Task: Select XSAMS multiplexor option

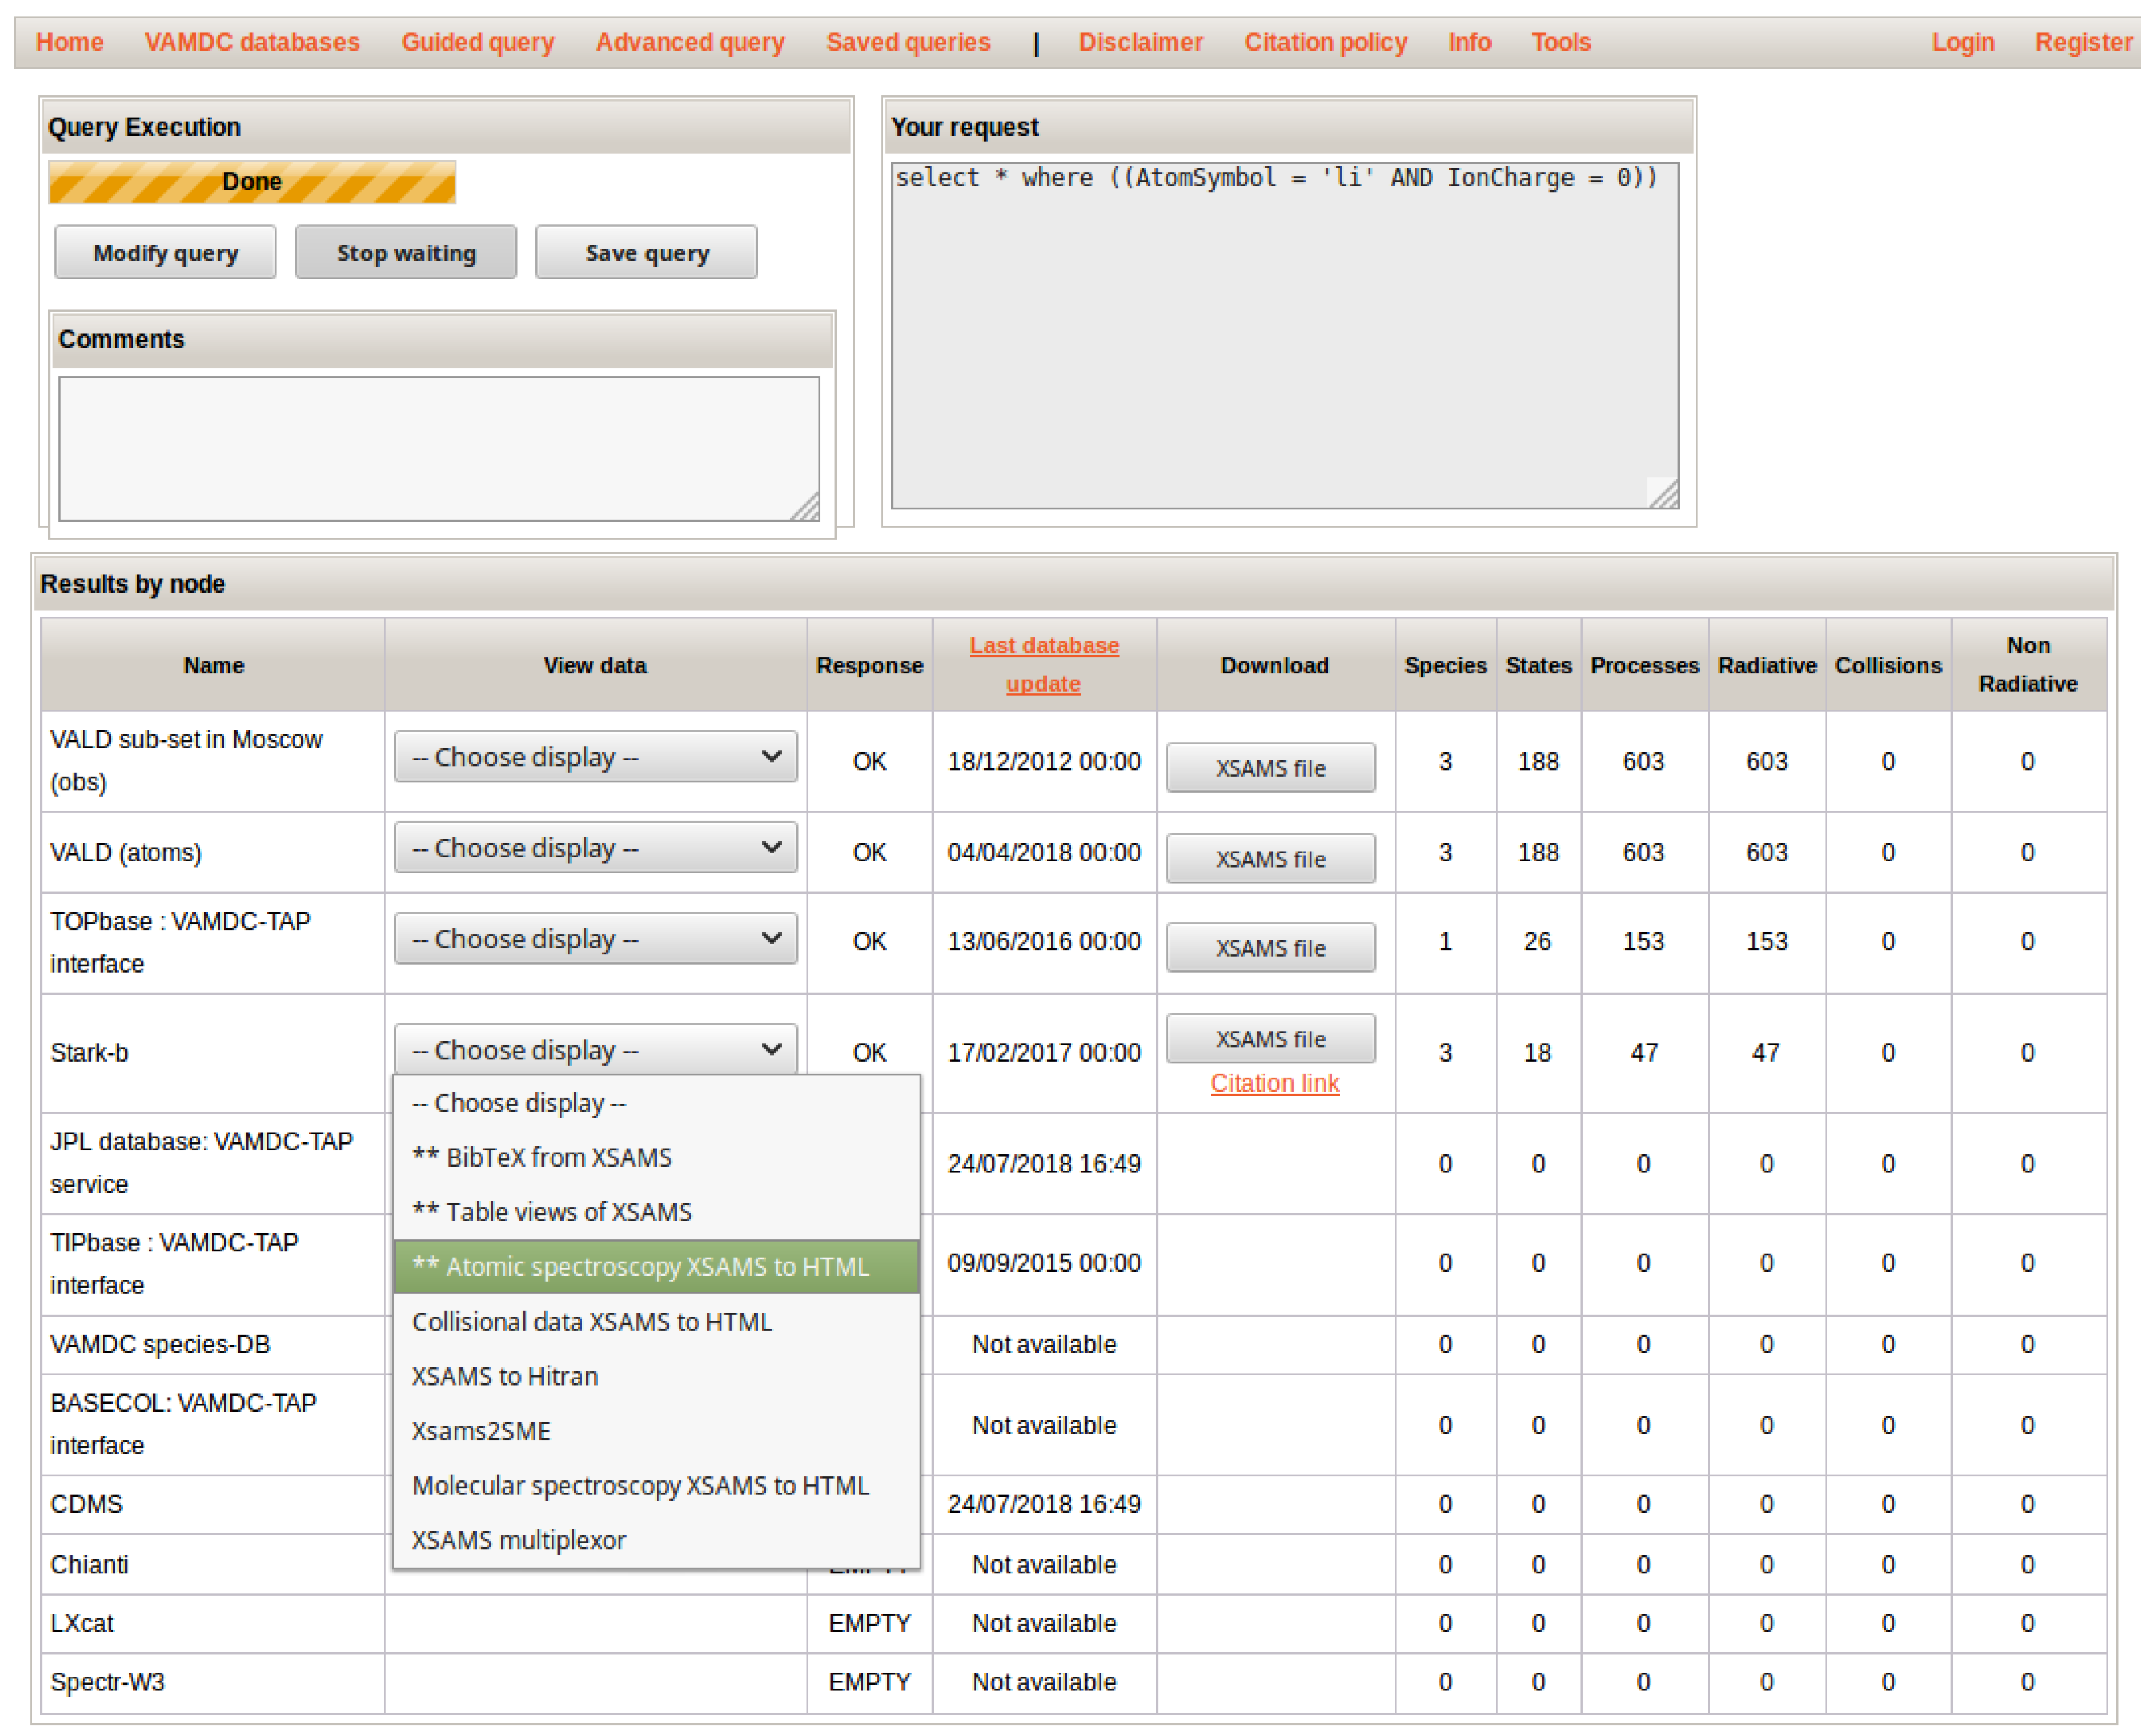Action: pos(519,1540)
